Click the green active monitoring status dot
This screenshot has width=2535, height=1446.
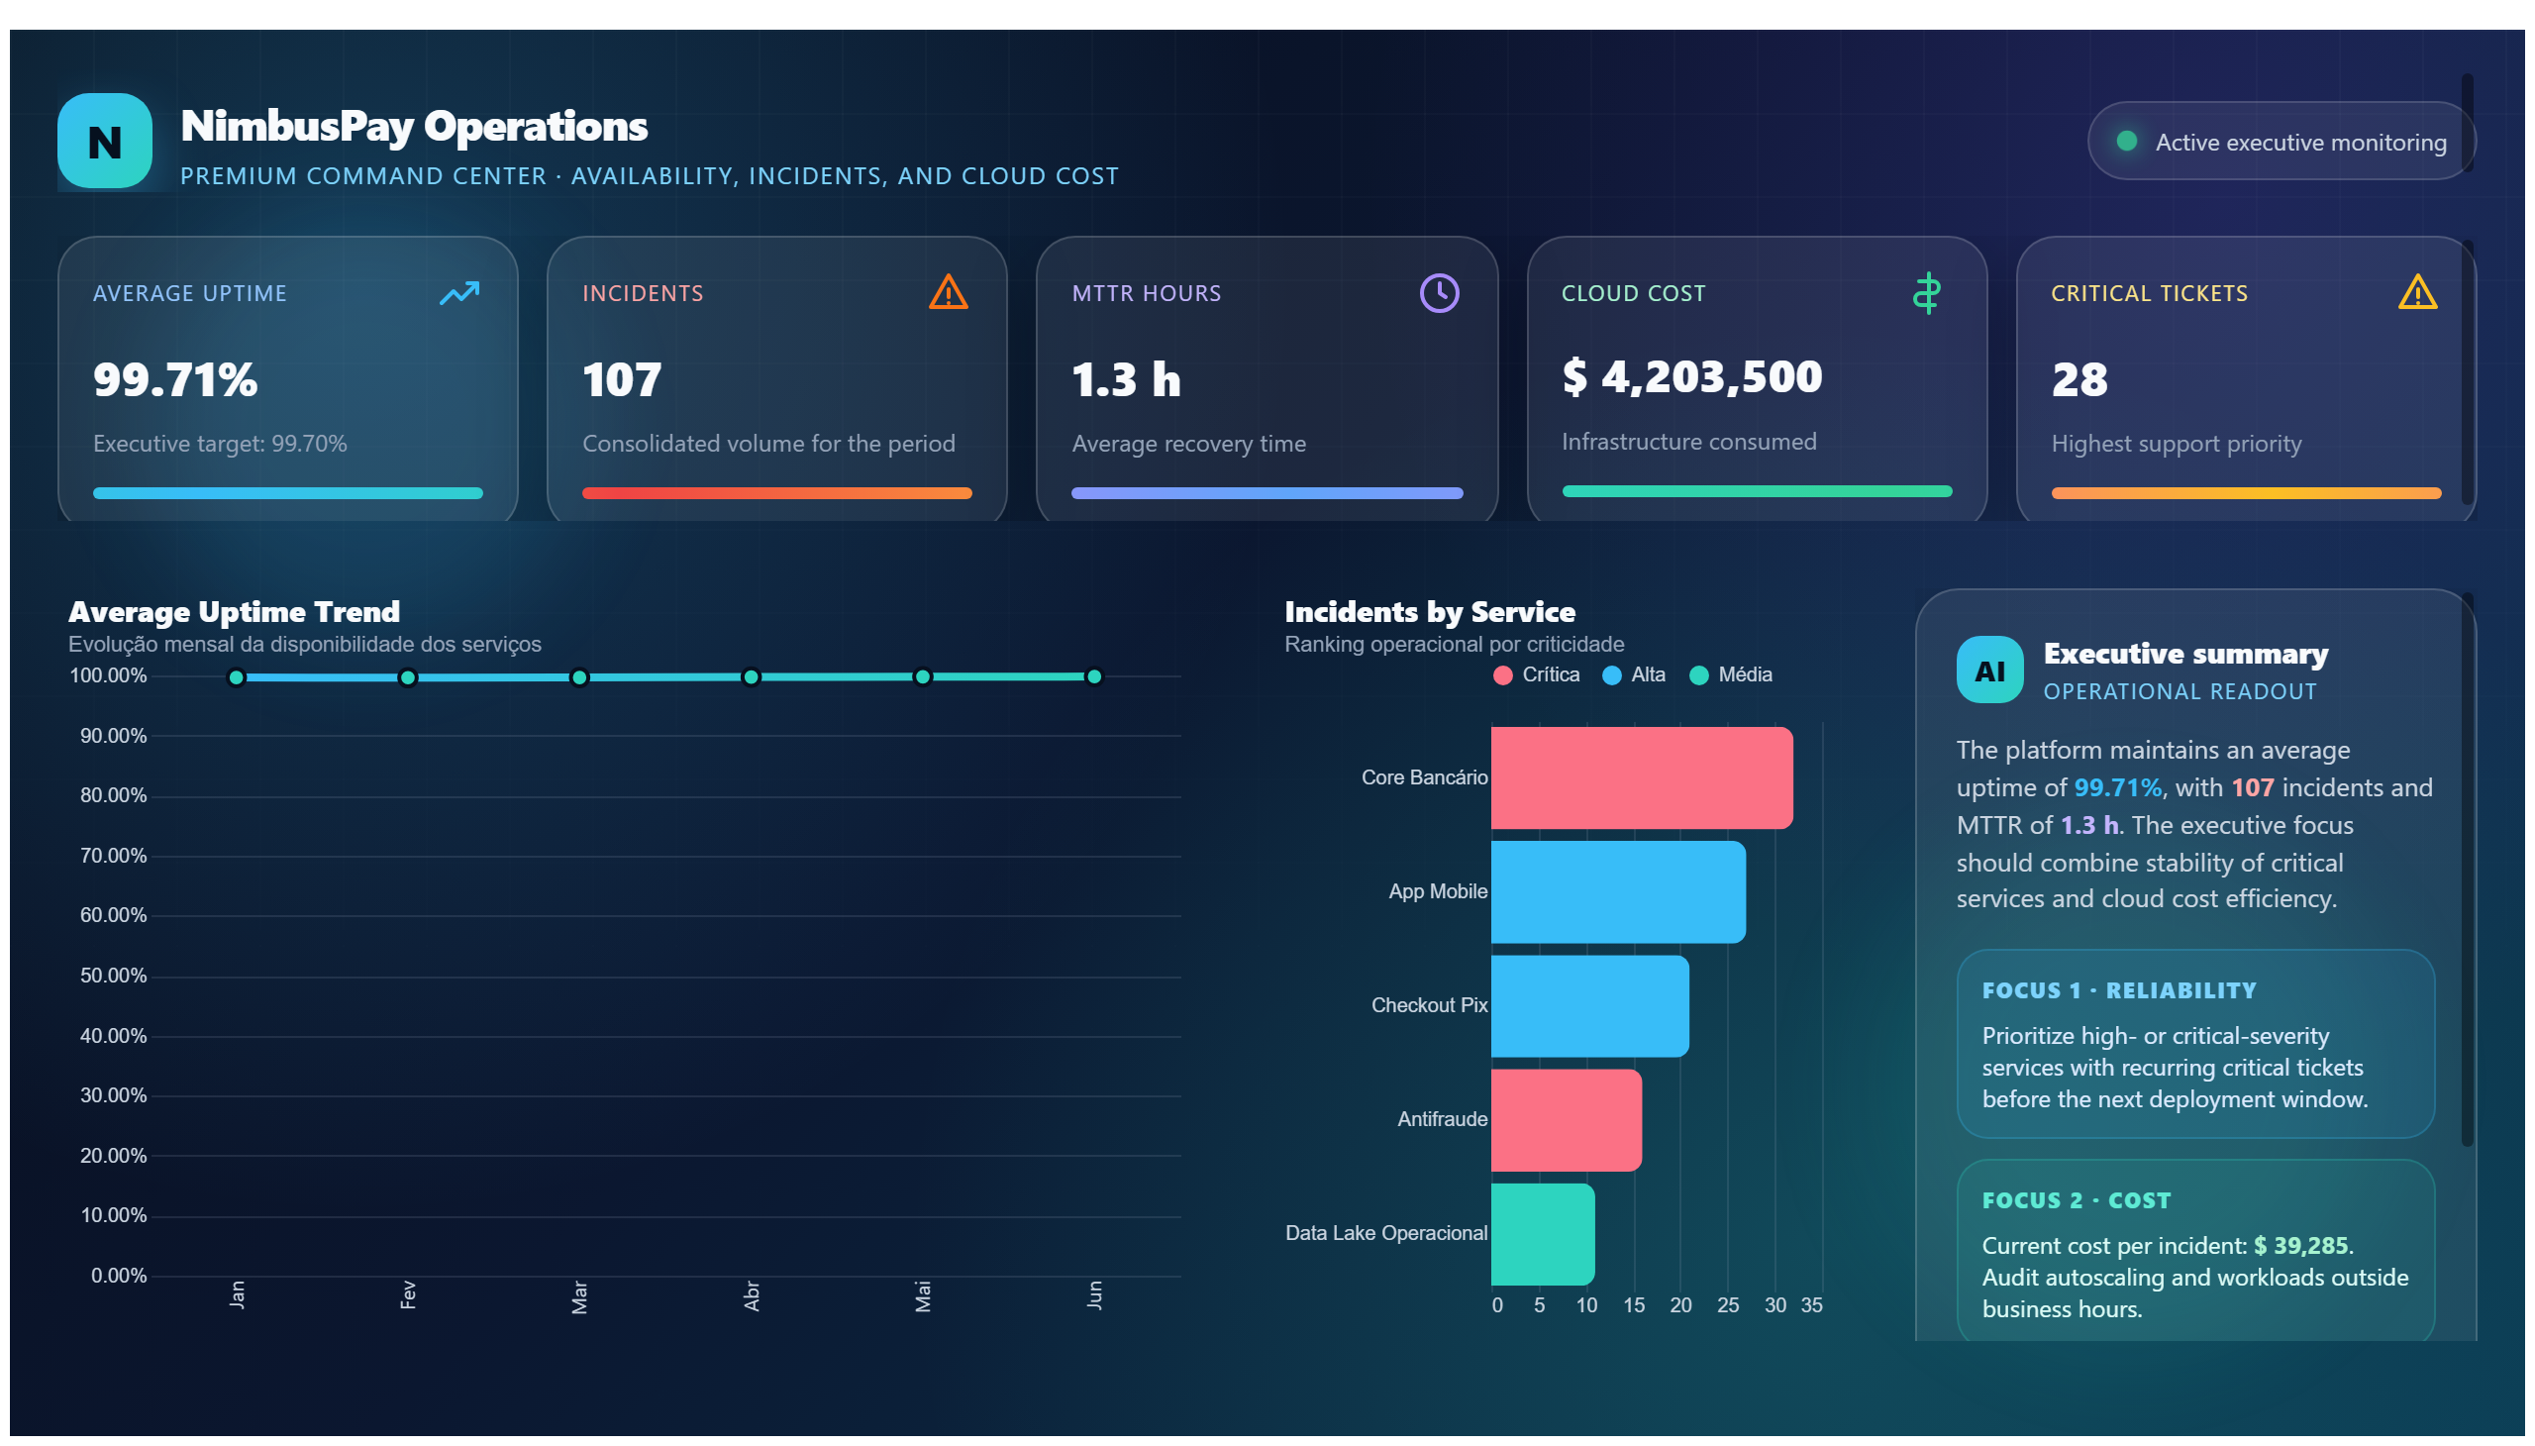2127,141
